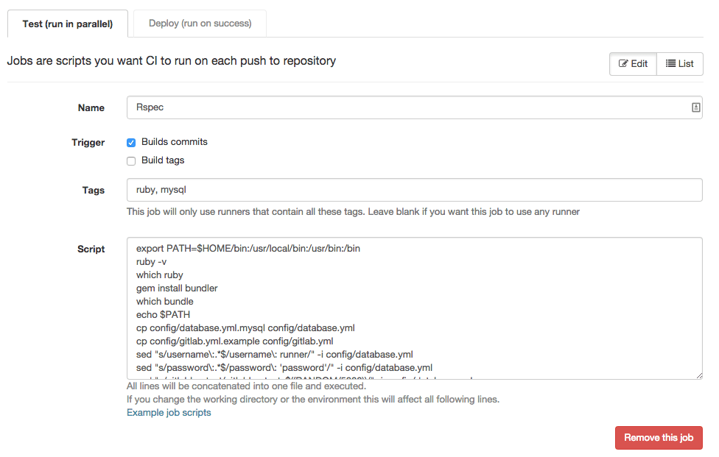Click the "Trigger" field label
The width and height of the screenshot is (719, 457).
pyautogui.click(x=88, y=143)
